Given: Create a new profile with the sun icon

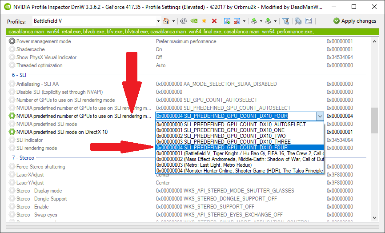Looking at the screenshot, I should pyautogui.click(x=204, y=21).
